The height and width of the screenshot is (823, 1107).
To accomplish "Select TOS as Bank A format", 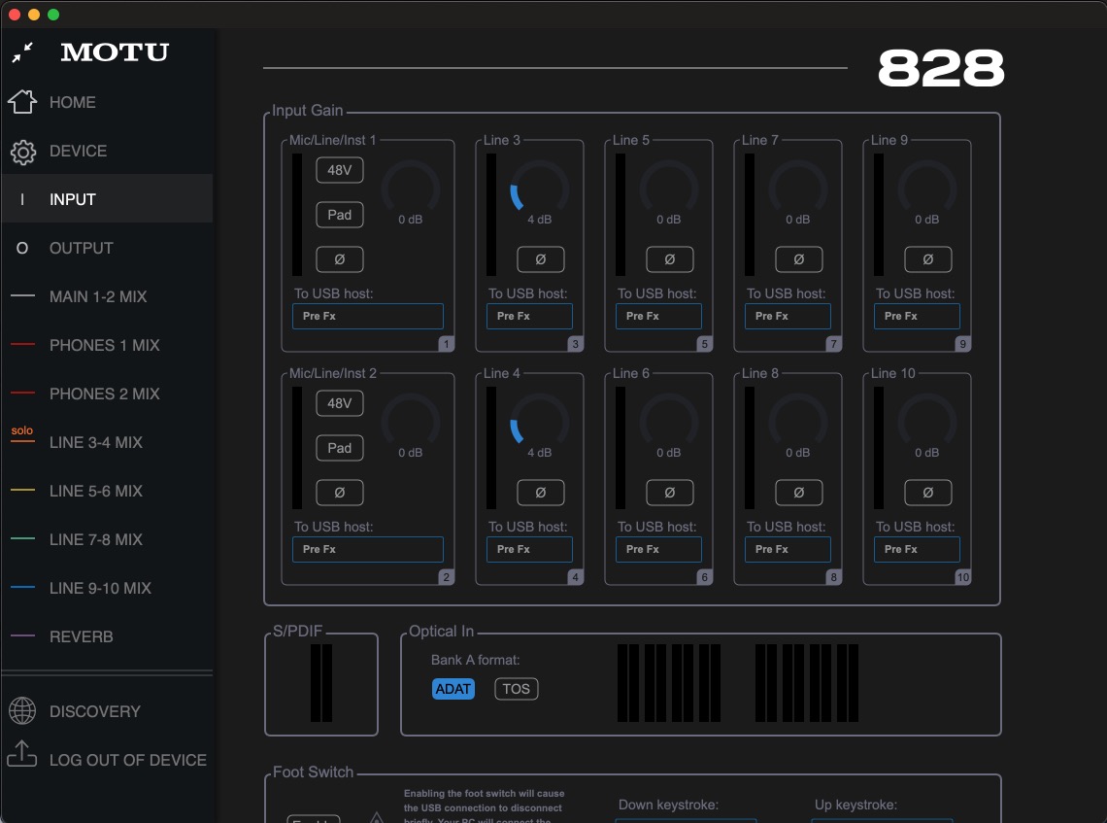I will (516, 689).
